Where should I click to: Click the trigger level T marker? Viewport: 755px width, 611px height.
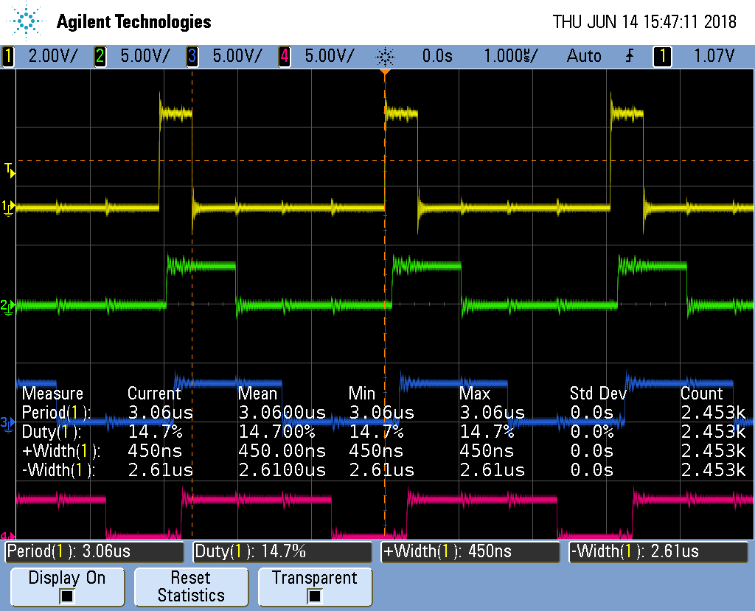7,168
